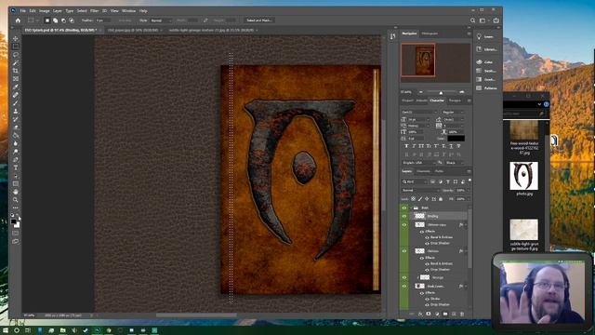Viewport: 595px width, 335px height.
Task: Toggle layer filtering switch on or off
Action: [x=469, y=181]
